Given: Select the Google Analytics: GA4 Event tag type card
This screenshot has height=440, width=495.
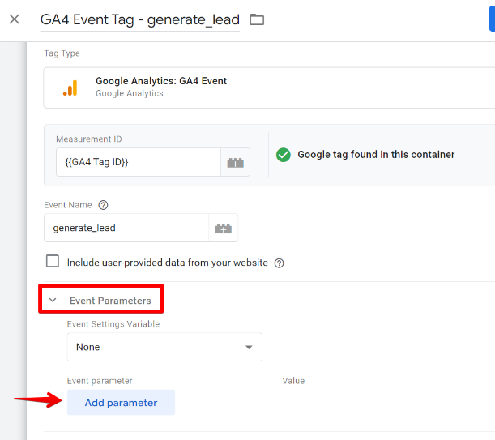Looking at the screenshot, I should [x=269, y=88].
